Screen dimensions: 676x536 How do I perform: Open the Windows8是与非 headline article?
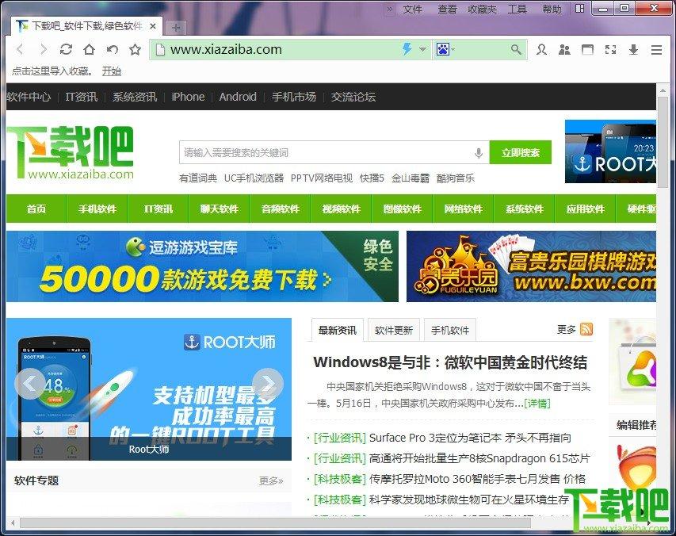coord(450,362)
